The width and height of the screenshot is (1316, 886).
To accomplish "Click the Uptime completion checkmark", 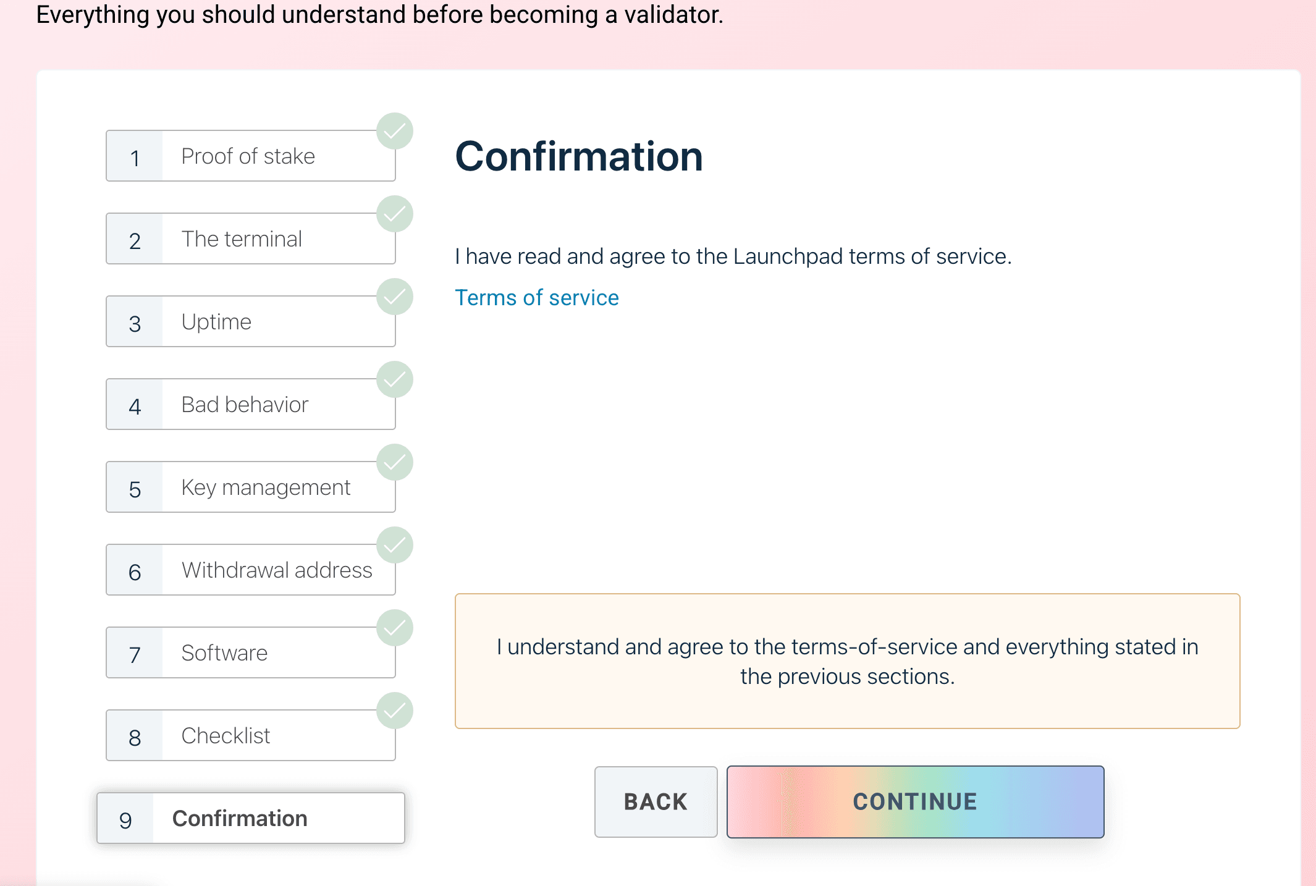I will (x=394, y=297).
